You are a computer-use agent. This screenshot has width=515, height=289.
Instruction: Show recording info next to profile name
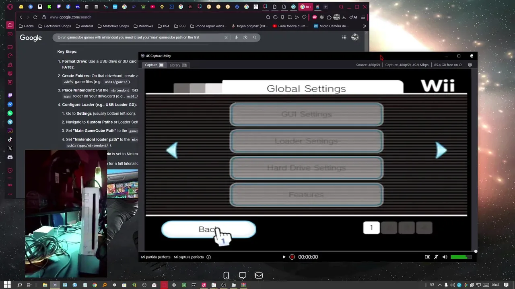tap(209, 257)
